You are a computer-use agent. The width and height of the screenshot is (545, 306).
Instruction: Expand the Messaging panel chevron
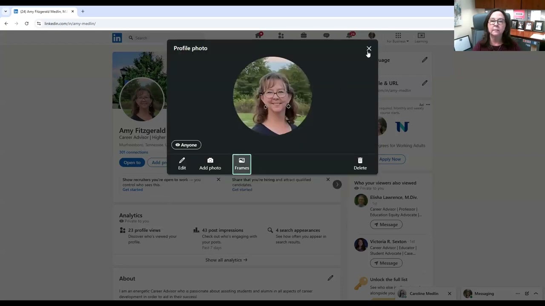tap(536, 293)
